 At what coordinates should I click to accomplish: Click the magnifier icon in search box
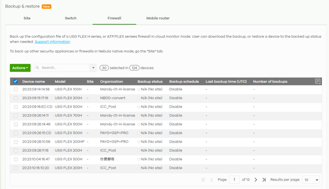[38, 68]
